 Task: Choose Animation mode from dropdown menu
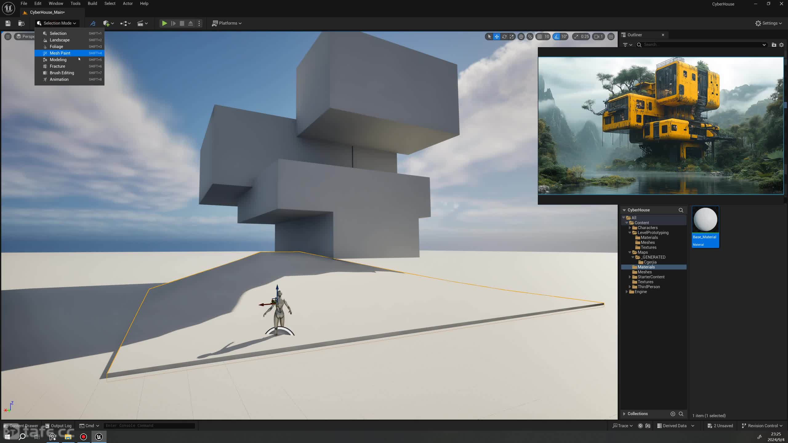click(70, 79)
